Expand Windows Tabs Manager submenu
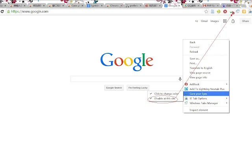Viewport: 252px width, 157px height. [x=227, y=103]
